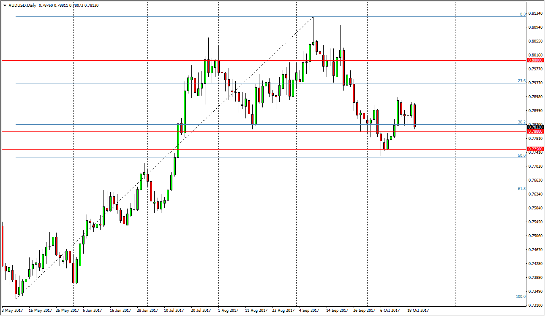Expand the AUDUSD,Daily chart dropdown arrow
Image resolution: width=545 pixels, height=316 pixels.
[4, 6]
